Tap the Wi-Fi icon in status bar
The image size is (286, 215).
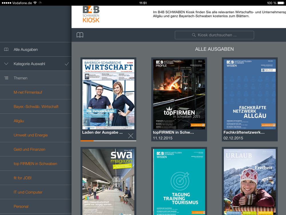pyautogui.click(x=35, y=3)
